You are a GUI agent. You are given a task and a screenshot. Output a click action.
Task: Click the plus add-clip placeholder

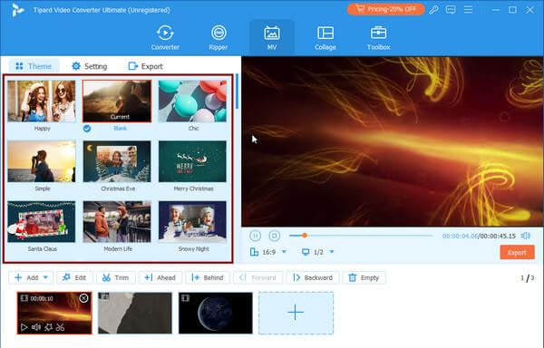click(x=296, y=313)
